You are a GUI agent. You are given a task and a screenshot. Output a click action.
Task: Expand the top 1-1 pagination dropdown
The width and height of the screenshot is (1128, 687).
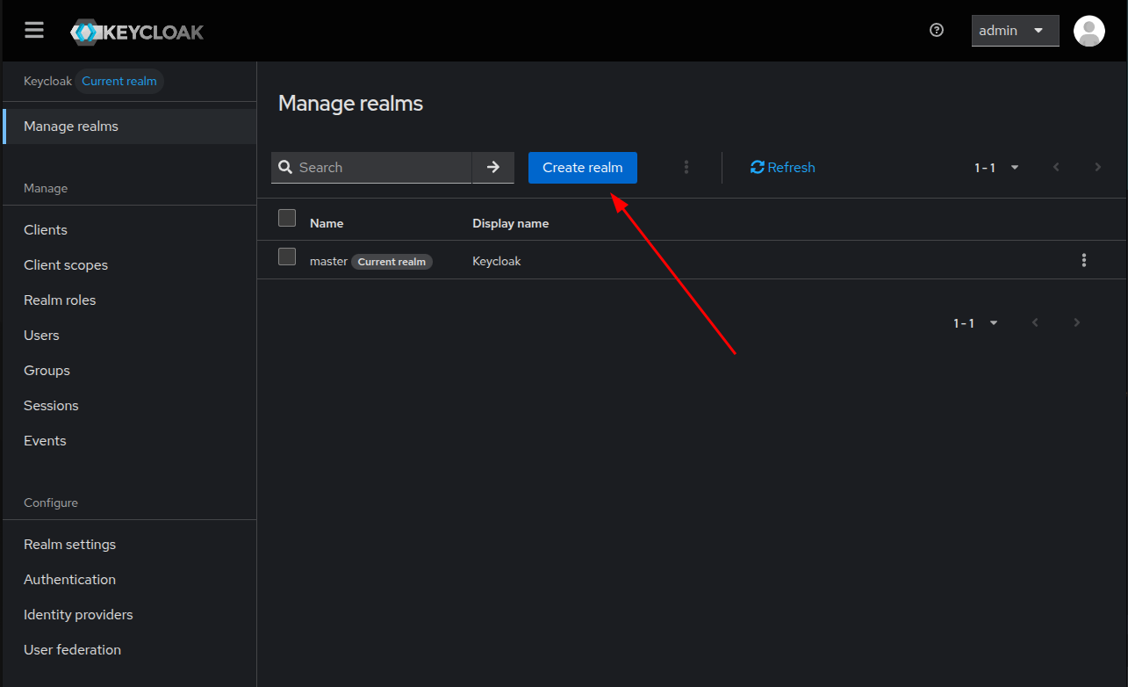tap(997, 168)
